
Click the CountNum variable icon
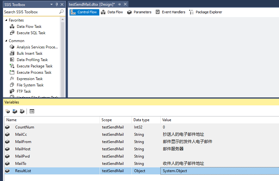(7, 127)
